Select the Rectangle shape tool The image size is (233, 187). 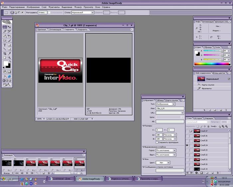point(9,45)
